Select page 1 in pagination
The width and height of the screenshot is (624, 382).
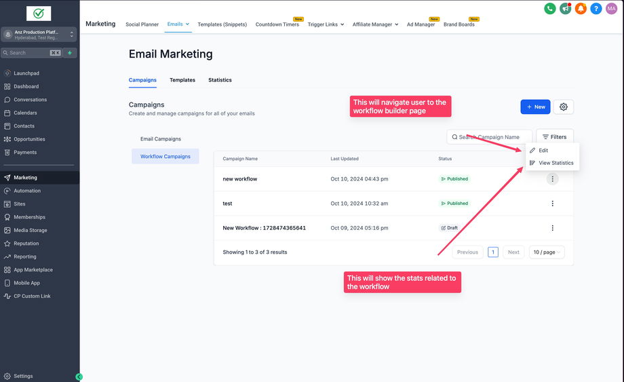(x=493, y=252)
